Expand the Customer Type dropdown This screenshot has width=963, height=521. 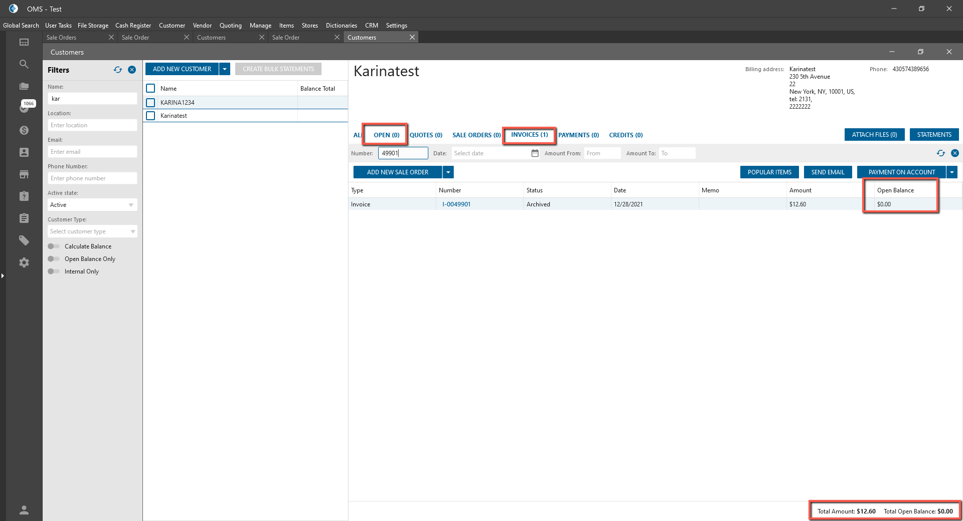92,231
